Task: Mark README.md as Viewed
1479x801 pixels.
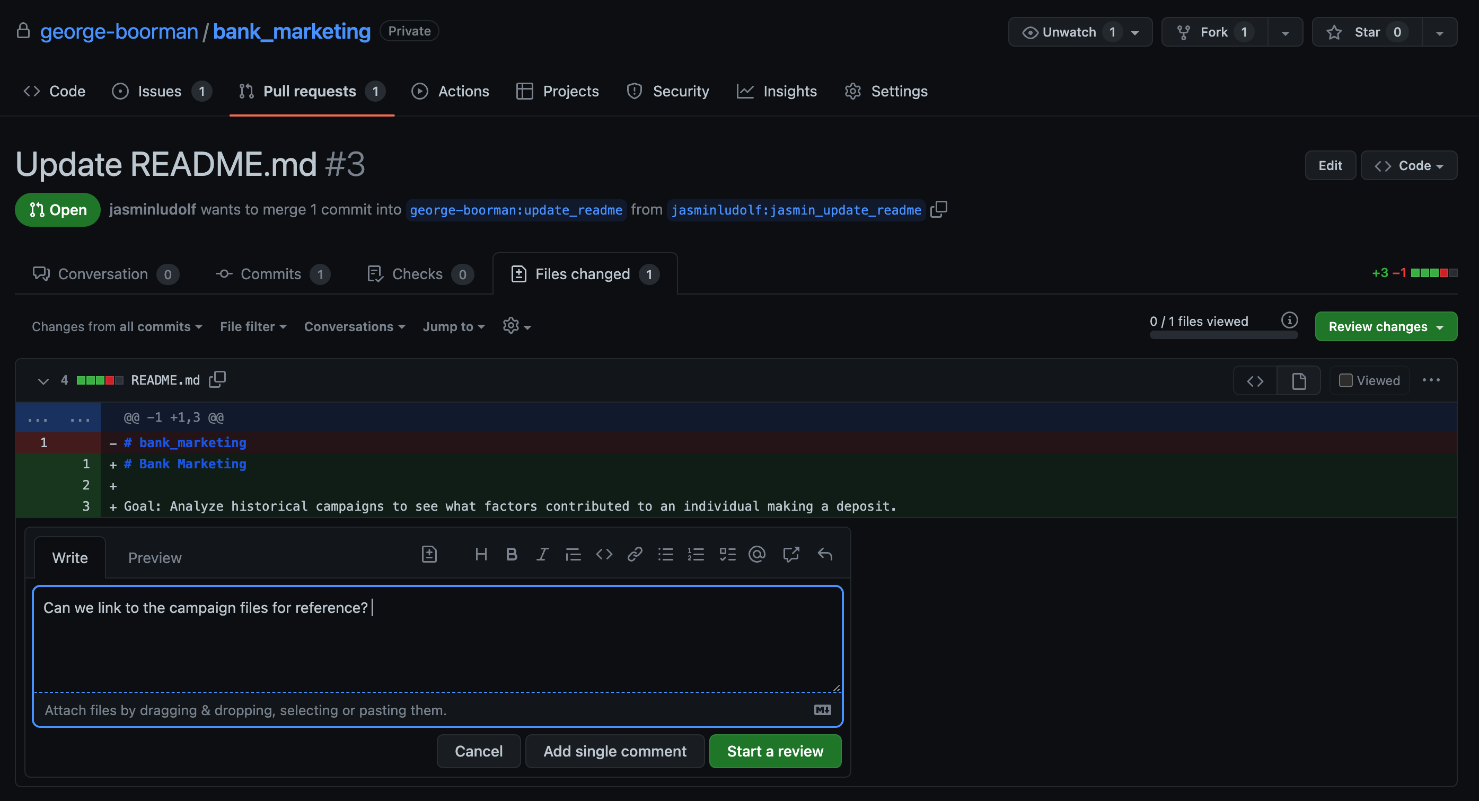Action: pyautogui.click(x=1369, y=380)
